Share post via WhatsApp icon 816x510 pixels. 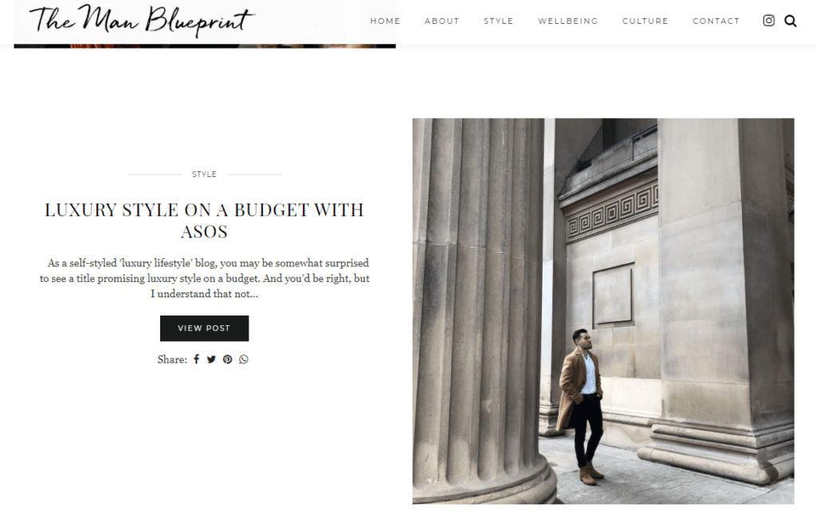[x=244, y=359]
